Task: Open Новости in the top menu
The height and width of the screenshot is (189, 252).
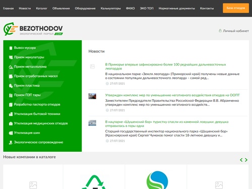Action: coord(25,8)
